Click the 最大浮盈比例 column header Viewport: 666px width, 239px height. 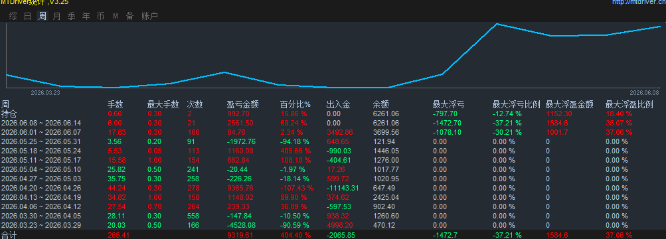click(629, 104)
